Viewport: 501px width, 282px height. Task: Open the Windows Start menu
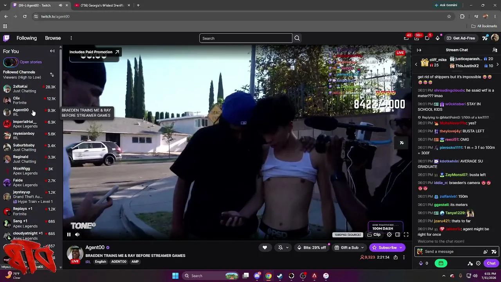point(175,276)
